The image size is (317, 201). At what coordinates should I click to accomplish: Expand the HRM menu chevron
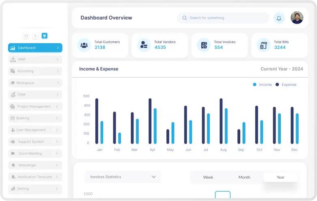[58, 59]
